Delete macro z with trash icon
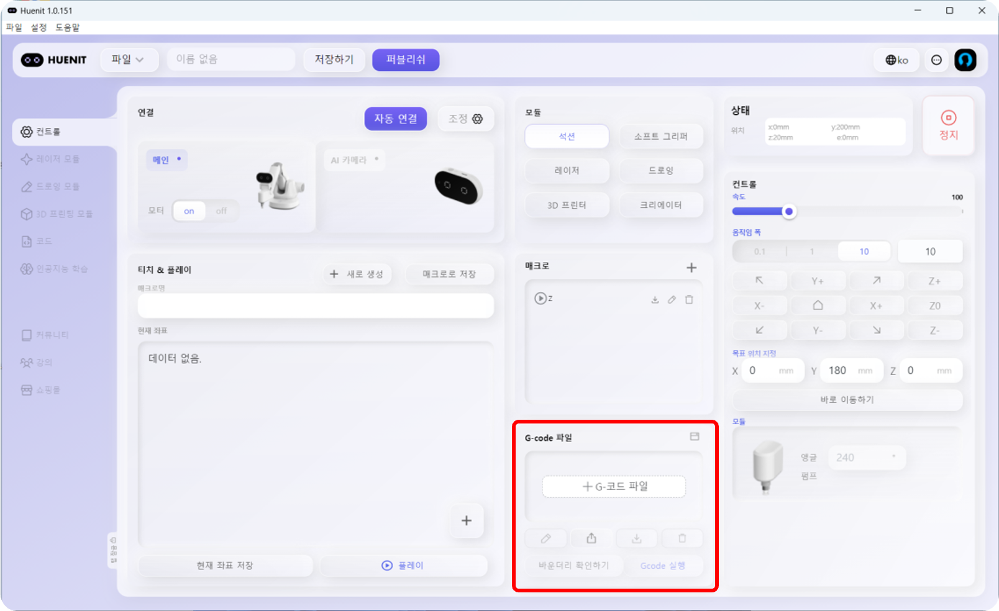Image resolution: width=999 pixels, height=611 pixels. click(x=689, y=299)
